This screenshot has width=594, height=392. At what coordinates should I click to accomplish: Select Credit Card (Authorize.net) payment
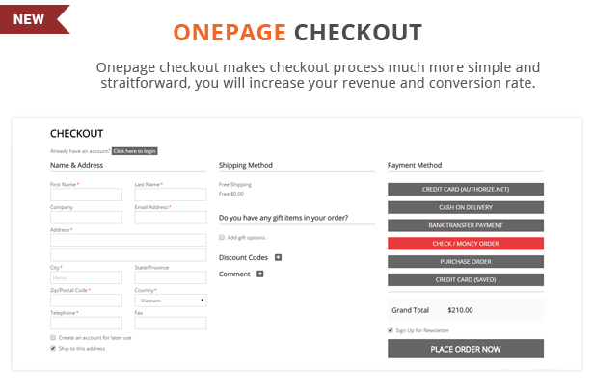466,189
